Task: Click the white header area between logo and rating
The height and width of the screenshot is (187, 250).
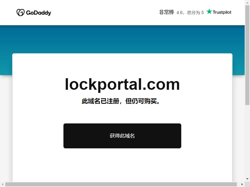Action: pos(105,12)
